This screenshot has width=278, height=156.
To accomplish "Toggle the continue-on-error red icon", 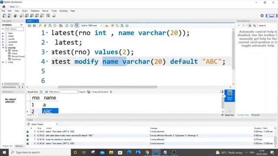I will 61,26.
